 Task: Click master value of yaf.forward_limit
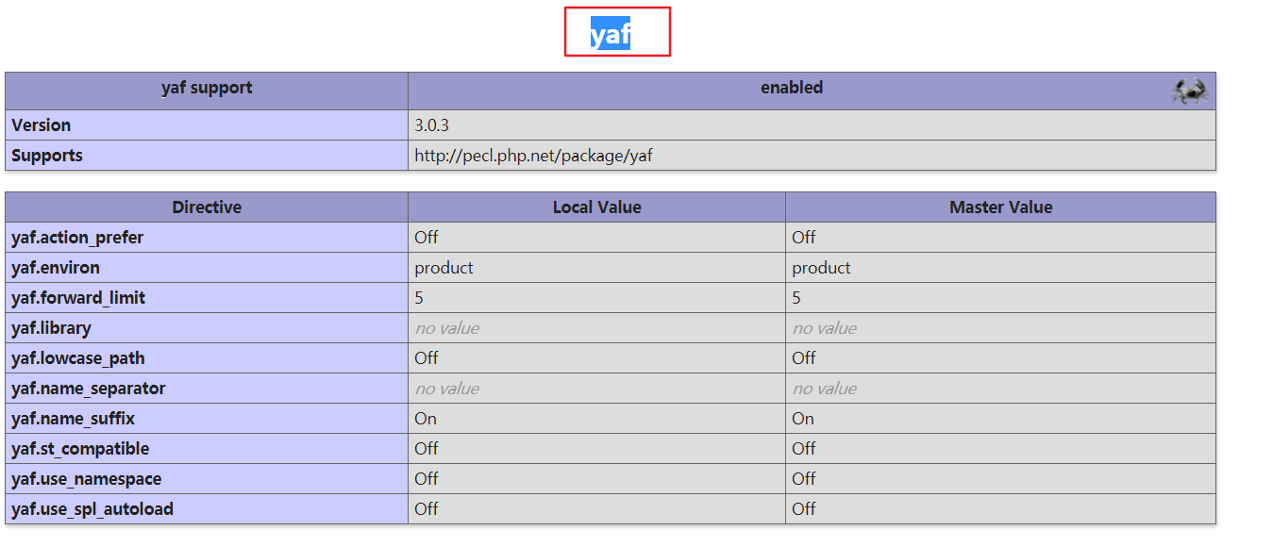(x=796, y=298)
